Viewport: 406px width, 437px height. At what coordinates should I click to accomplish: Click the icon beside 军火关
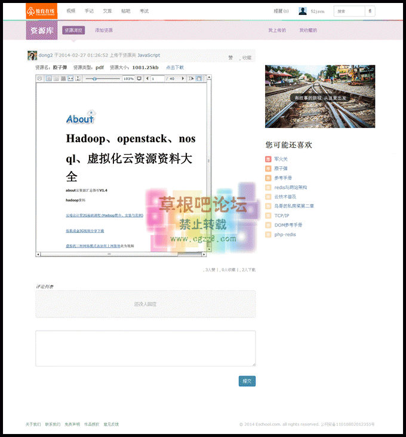[x=268, y=159]
